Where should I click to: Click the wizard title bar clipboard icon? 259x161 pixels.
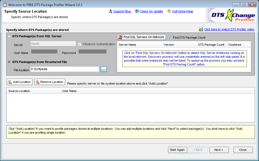5,5
